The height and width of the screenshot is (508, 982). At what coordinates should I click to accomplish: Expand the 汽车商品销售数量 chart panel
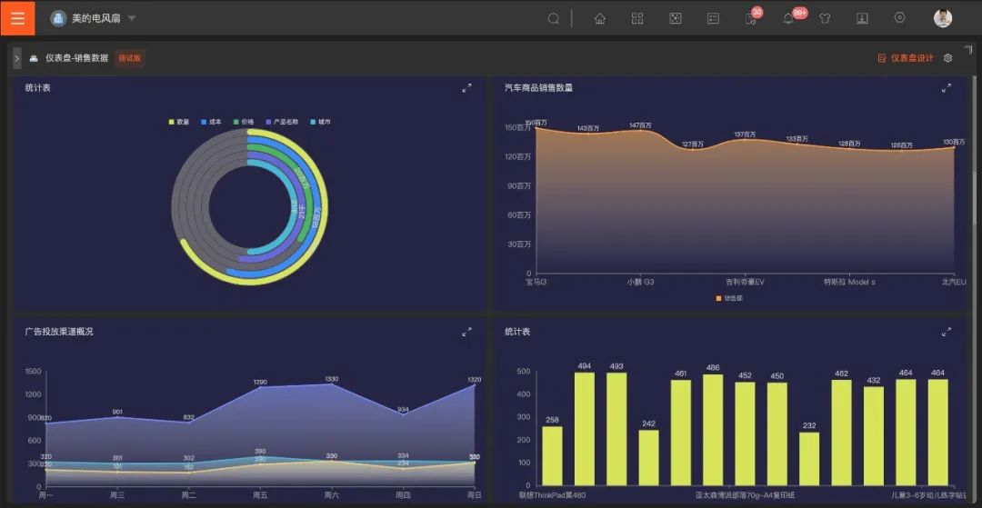947,88
